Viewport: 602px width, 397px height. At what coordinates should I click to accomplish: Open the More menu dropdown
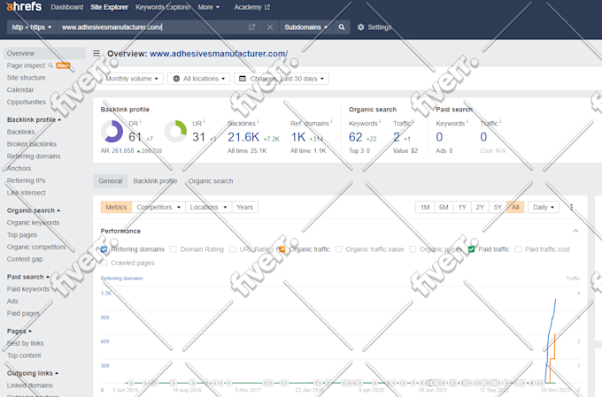tap(209, 7)
